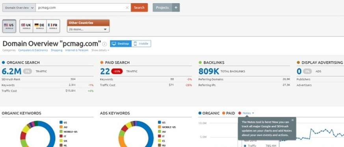The image size is (344, 147).
Task: Click the 6.2M organic traffic value
Action: [11, 71]
